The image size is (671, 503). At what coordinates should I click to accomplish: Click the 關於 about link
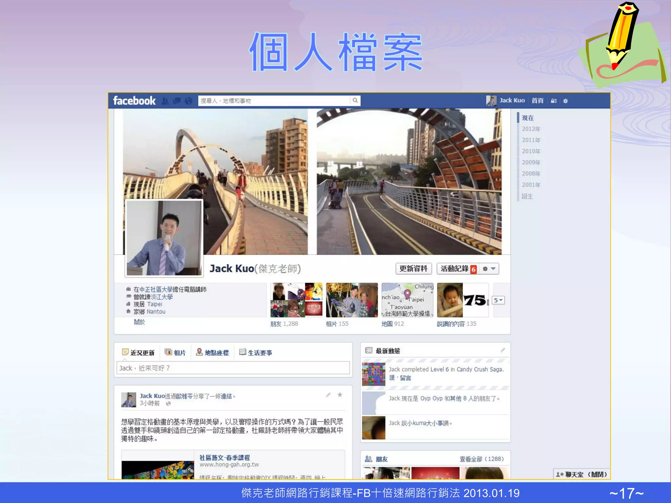pyautogui.click(x=139, y=322)
